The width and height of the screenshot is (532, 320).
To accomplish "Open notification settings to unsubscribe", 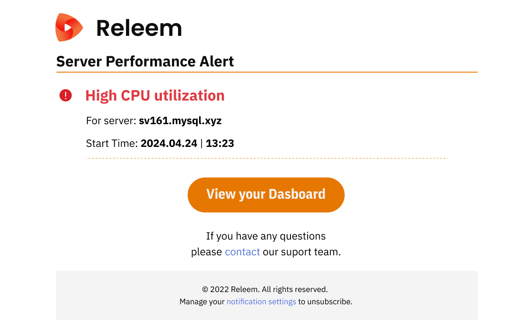I will click(261, 301).
